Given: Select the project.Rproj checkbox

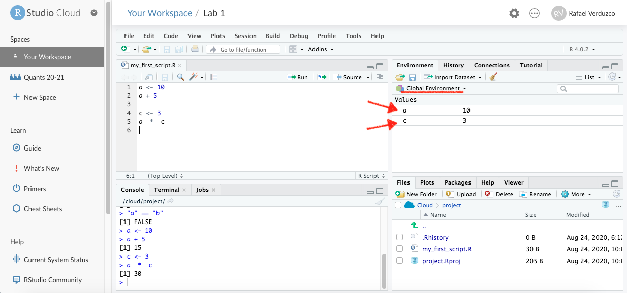Looking at the screenshot, I should tap(400, 261).
